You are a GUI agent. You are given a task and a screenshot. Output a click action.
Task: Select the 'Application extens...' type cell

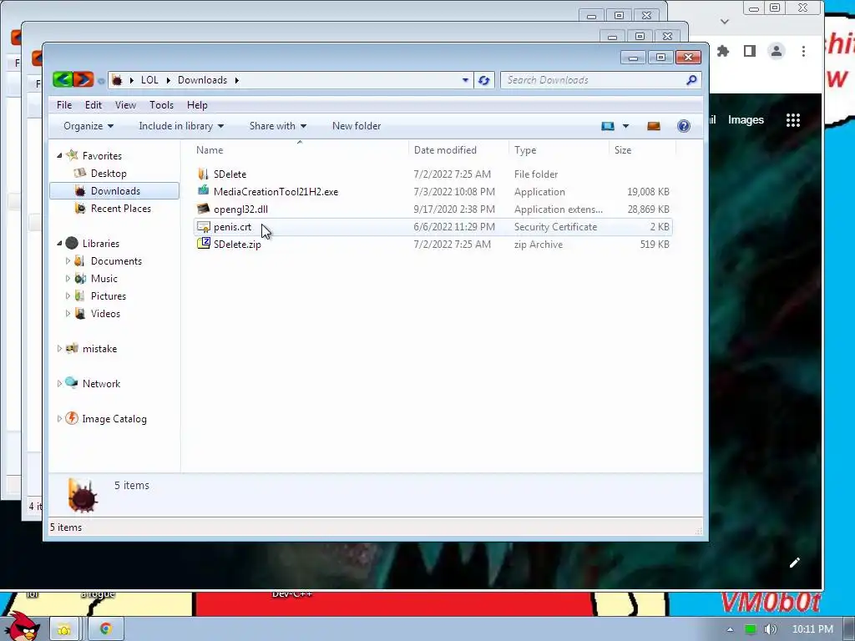pos(559,209)
